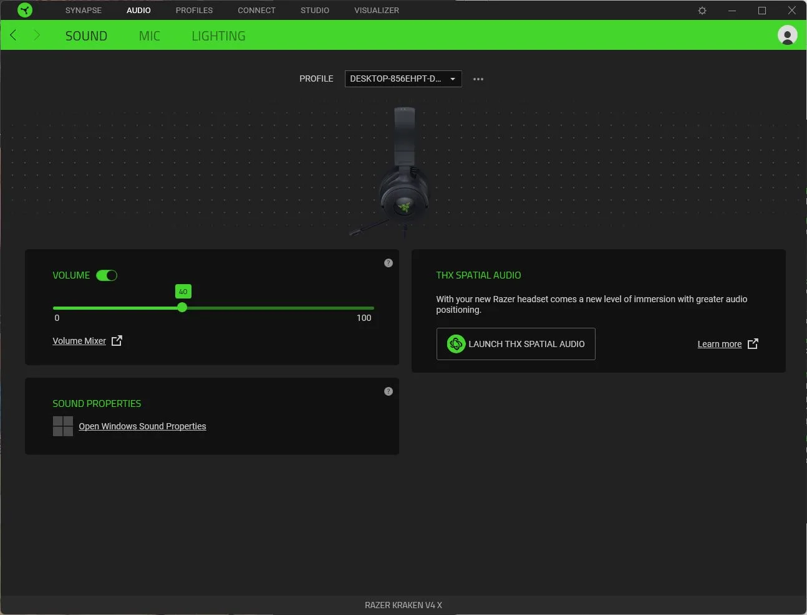The image size is (807, 615).
Task: Toggle the Volume switch off
Action: 107,275
